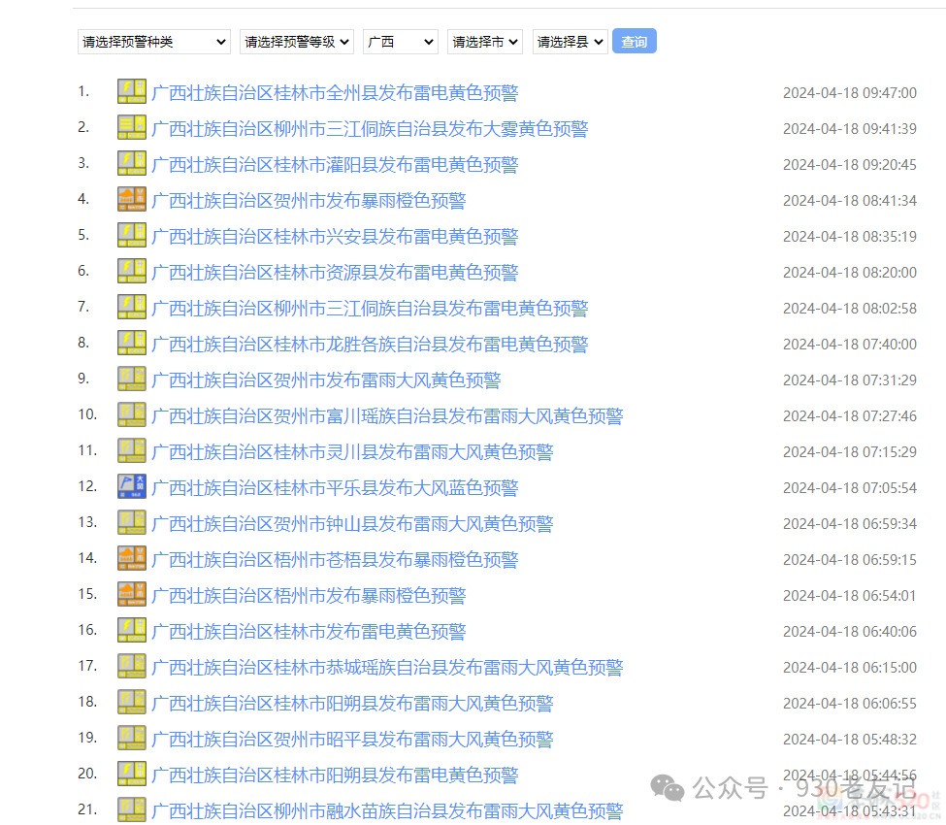This screenshot has width=946, height=825.
Task: Open the 请选择预警等级 warning level dropdown
Action: (296, 42)
